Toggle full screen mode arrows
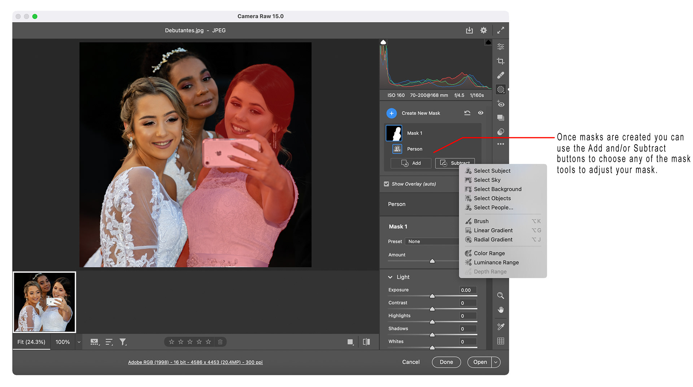 click(501, 30)
